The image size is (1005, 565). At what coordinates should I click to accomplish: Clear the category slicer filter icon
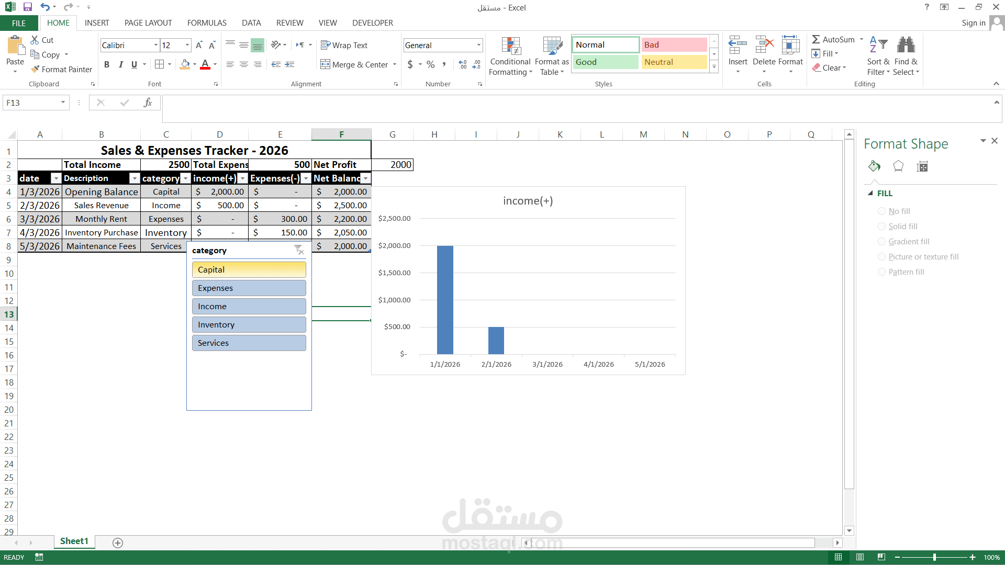coord(299,250)
